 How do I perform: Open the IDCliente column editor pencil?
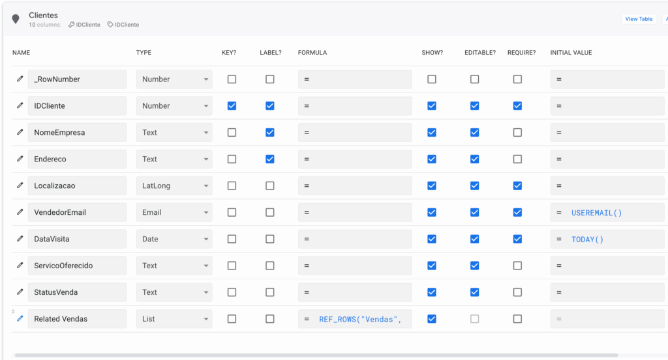coord(20,106)
